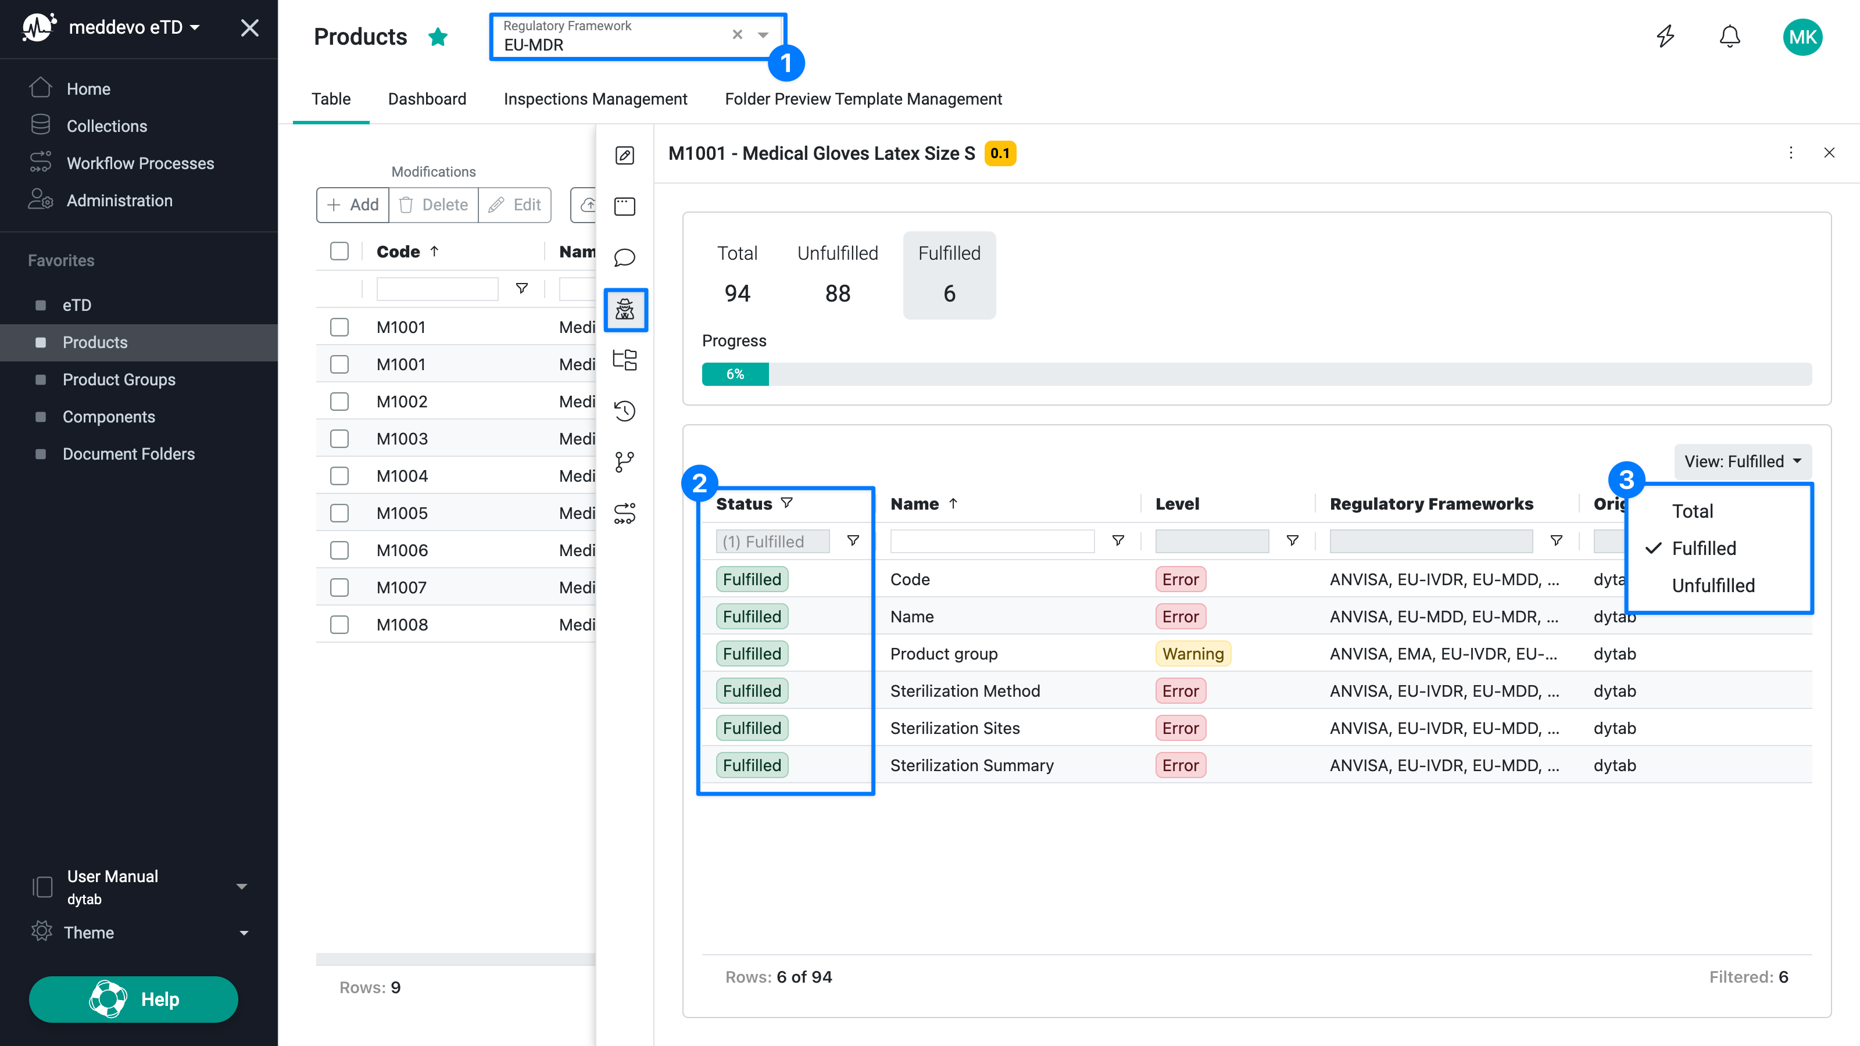
Task: Click the lightning quick actions icon
Action: pyautogui.click(x=1665, y=36)
